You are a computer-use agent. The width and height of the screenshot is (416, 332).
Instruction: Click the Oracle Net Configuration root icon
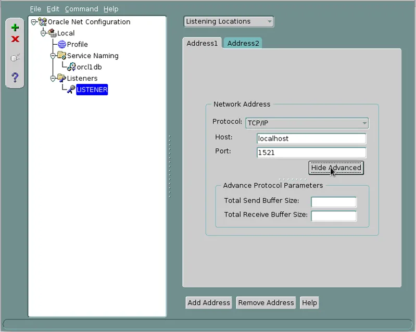pyautogui.click(x=43, y=22)
